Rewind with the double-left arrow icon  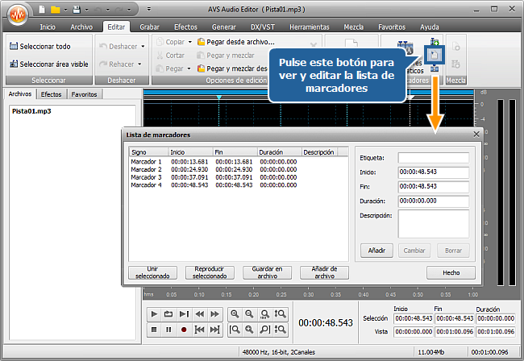point(199,314)
